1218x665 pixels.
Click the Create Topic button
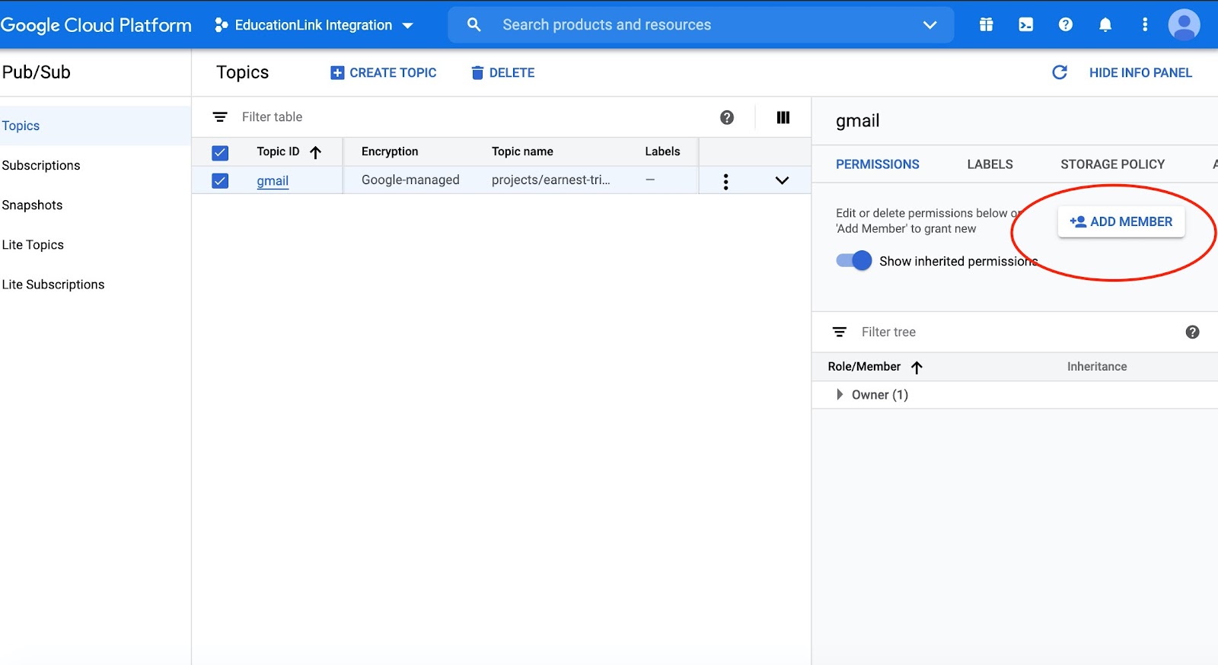coord(383,72)
